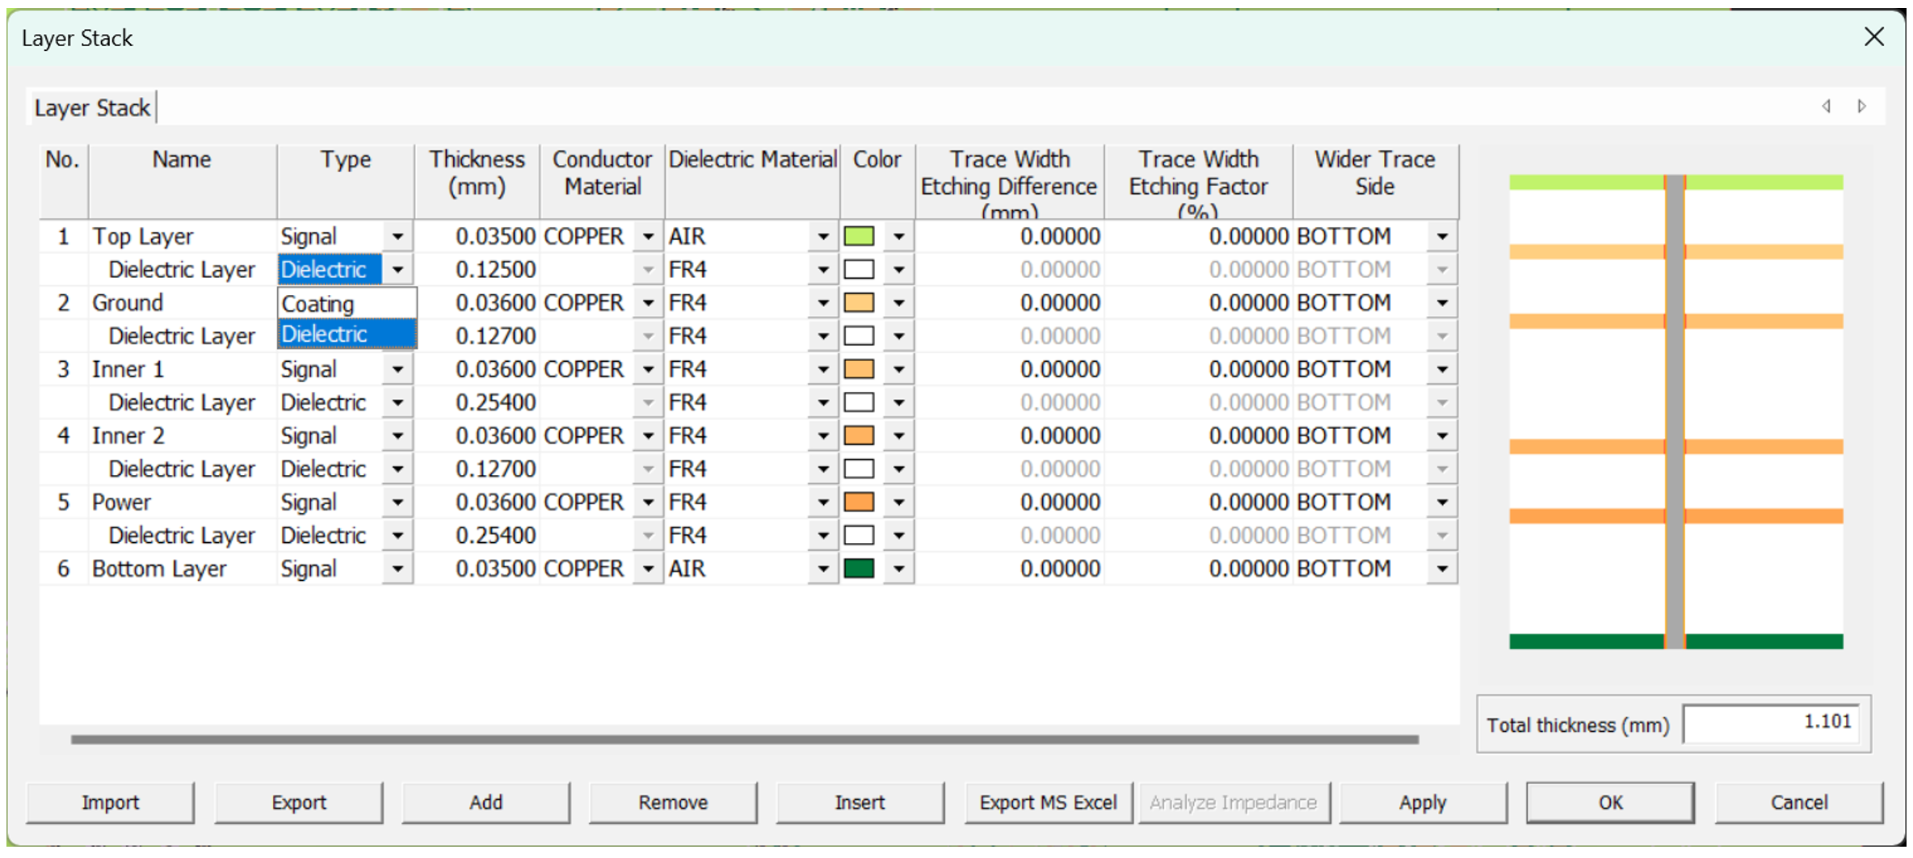Click the Apply button
Screen dimensions: 1913x858
[x=1423, y=802]
